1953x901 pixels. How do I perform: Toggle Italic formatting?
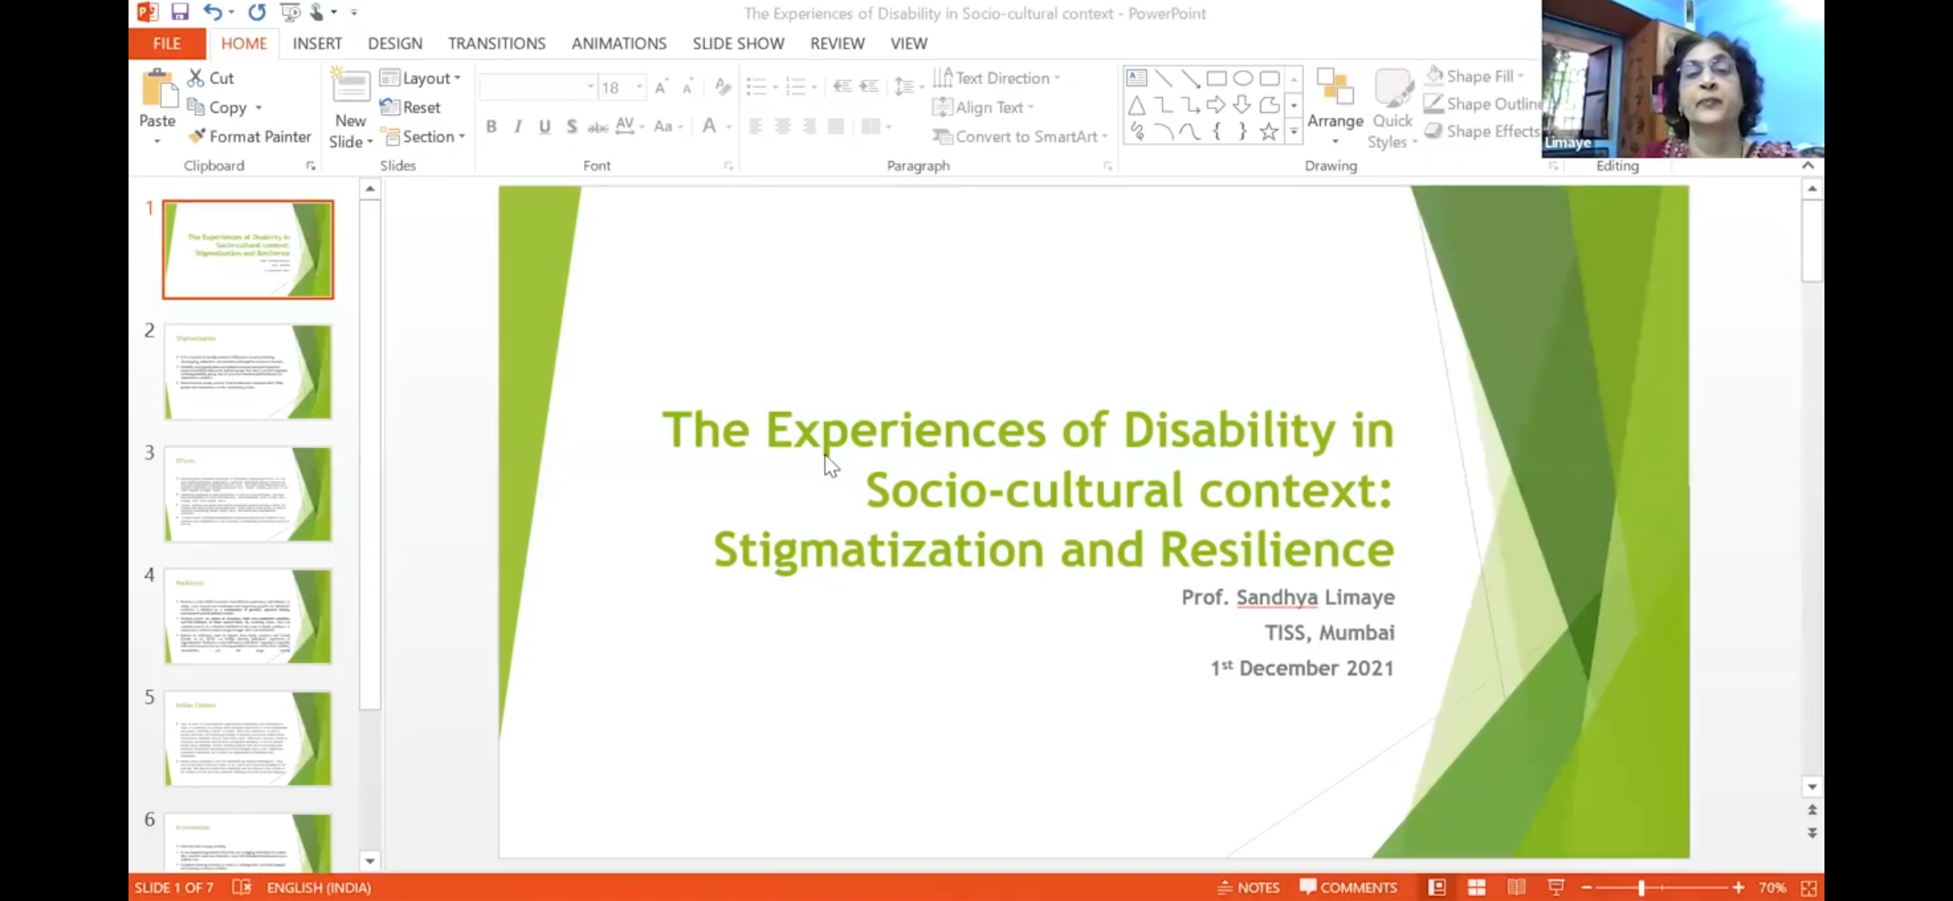click(x=518, y=127)
